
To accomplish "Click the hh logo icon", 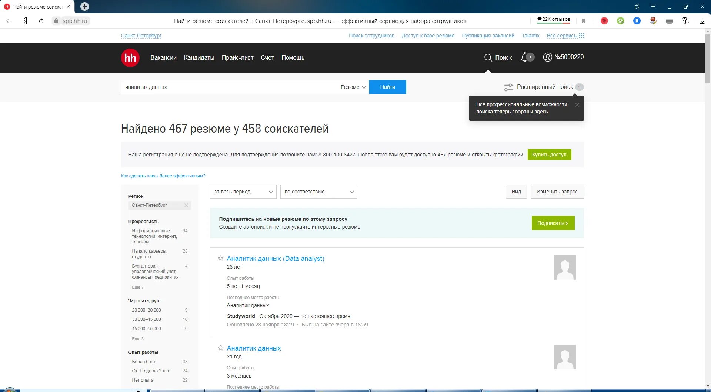I will (x=130, y=58).
